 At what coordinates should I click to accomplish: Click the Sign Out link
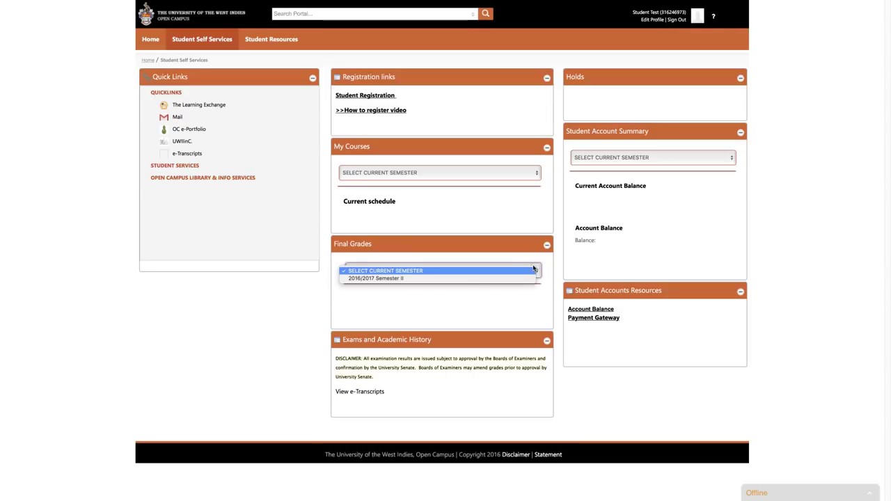[x=677, y=19]
